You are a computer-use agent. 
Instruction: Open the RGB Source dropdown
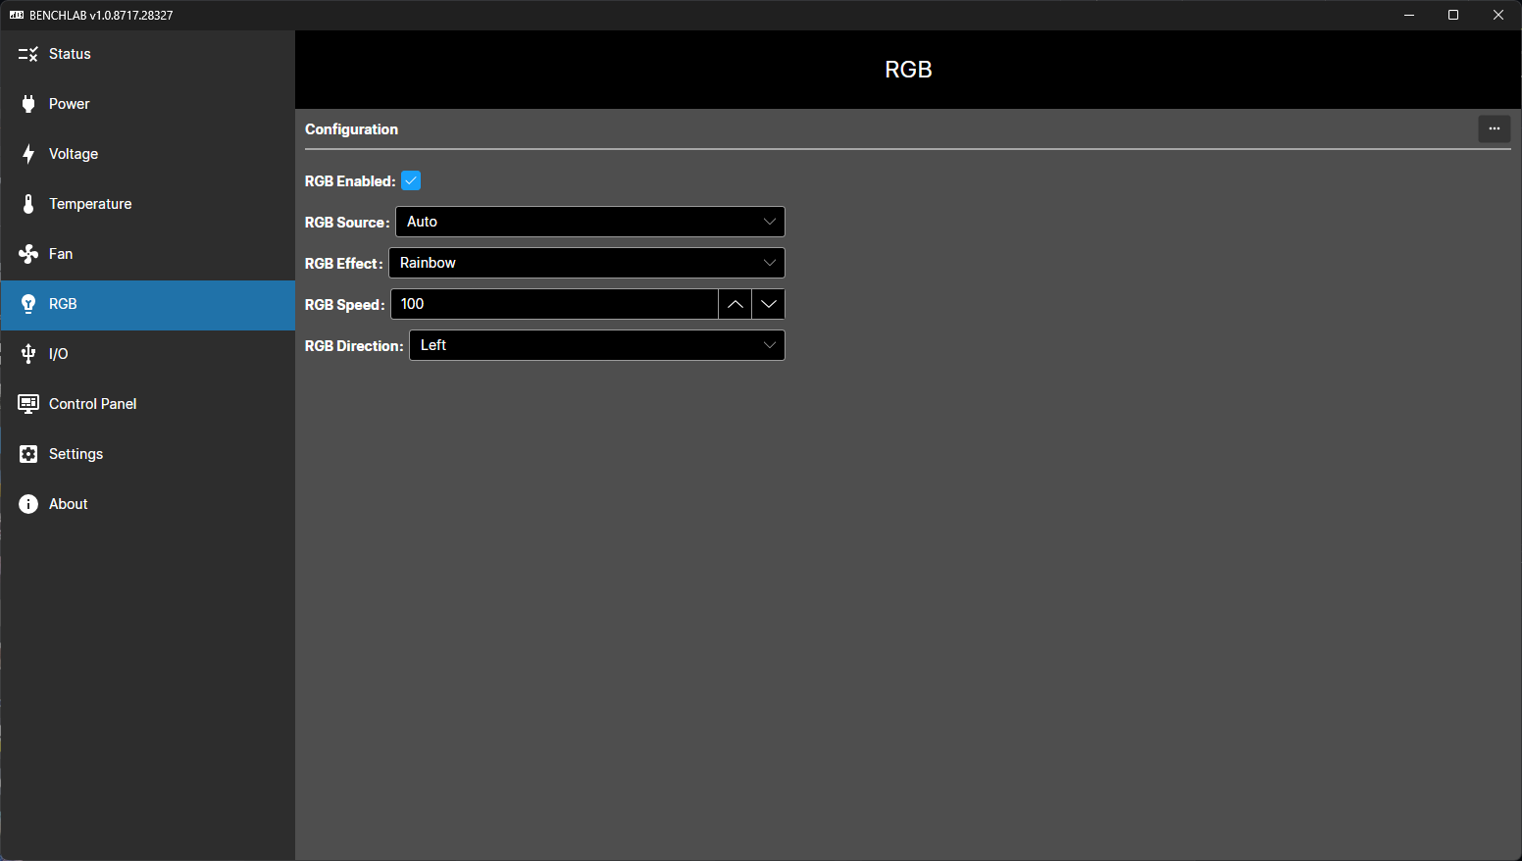(x=589, y=222)
